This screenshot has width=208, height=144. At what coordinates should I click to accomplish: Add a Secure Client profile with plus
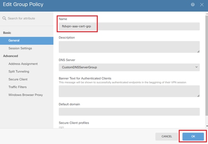(61, 128)
